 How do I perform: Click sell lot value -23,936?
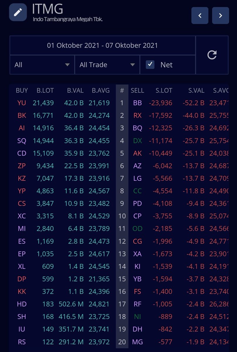[x=160, y=103]
